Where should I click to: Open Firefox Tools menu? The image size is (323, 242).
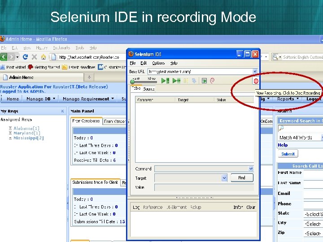pos(80,48)
